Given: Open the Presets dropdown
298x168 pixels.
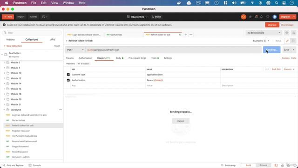Looking at the screenshot, I should tap(289, 69).
